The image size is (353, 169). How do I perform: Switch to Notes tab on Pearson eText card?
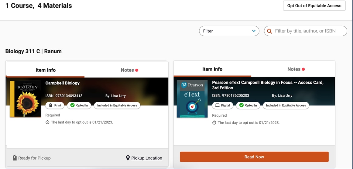coord(296,69)
